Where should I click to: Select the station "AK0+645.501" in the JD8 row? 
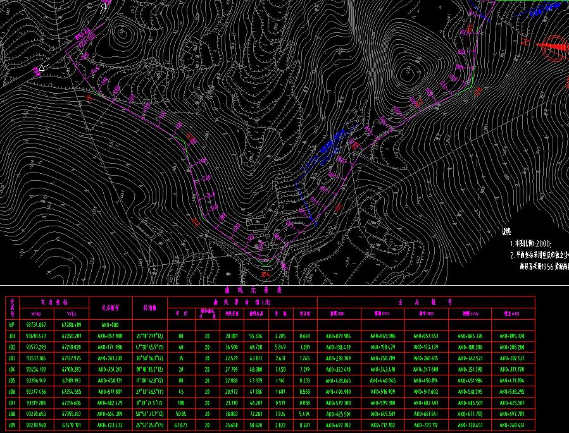382,414
